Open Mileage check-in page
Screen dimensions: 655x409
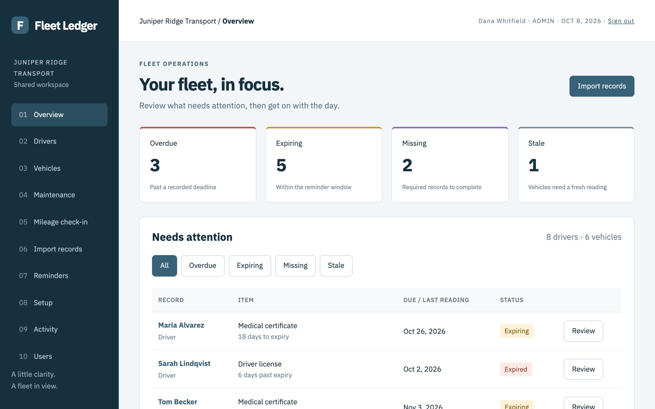tap(59, 222)
